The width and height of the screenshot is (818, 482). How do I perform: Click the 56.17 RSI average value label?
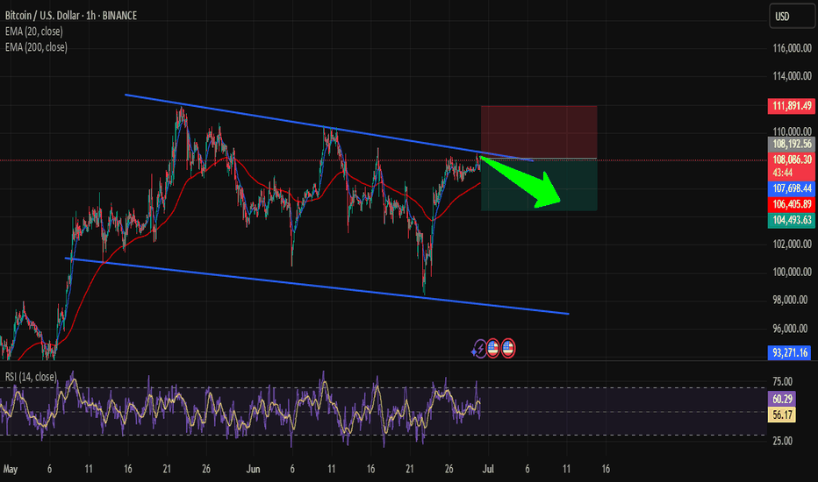(782, 415)
